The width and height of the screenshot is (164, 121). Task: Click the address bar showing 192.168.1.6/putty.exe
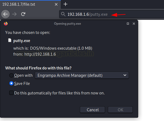(x=112, y=14)
